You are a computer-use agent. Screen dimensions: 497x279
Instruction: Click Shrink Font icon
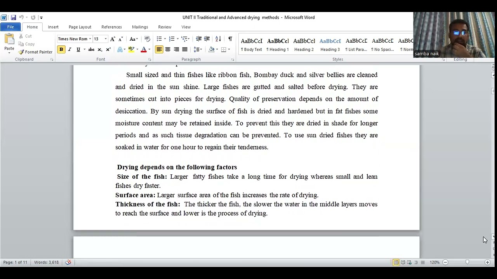[x=120, y=39]
